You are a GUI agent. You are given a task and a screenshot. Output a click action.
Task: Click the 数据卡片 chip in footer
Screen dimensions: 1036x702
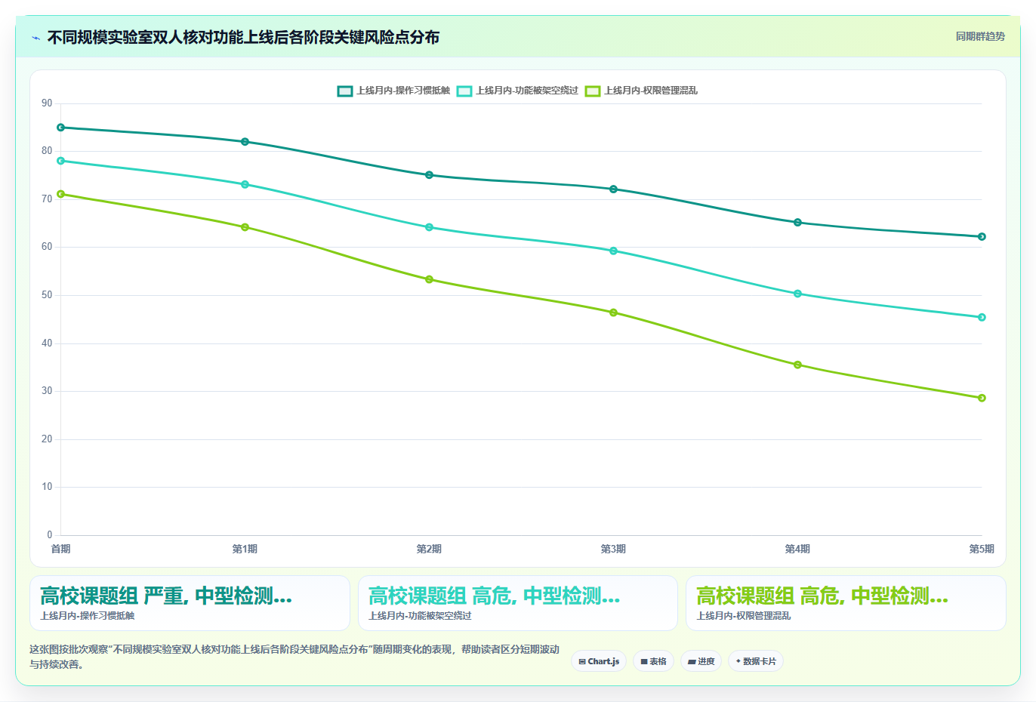(756, 661)
